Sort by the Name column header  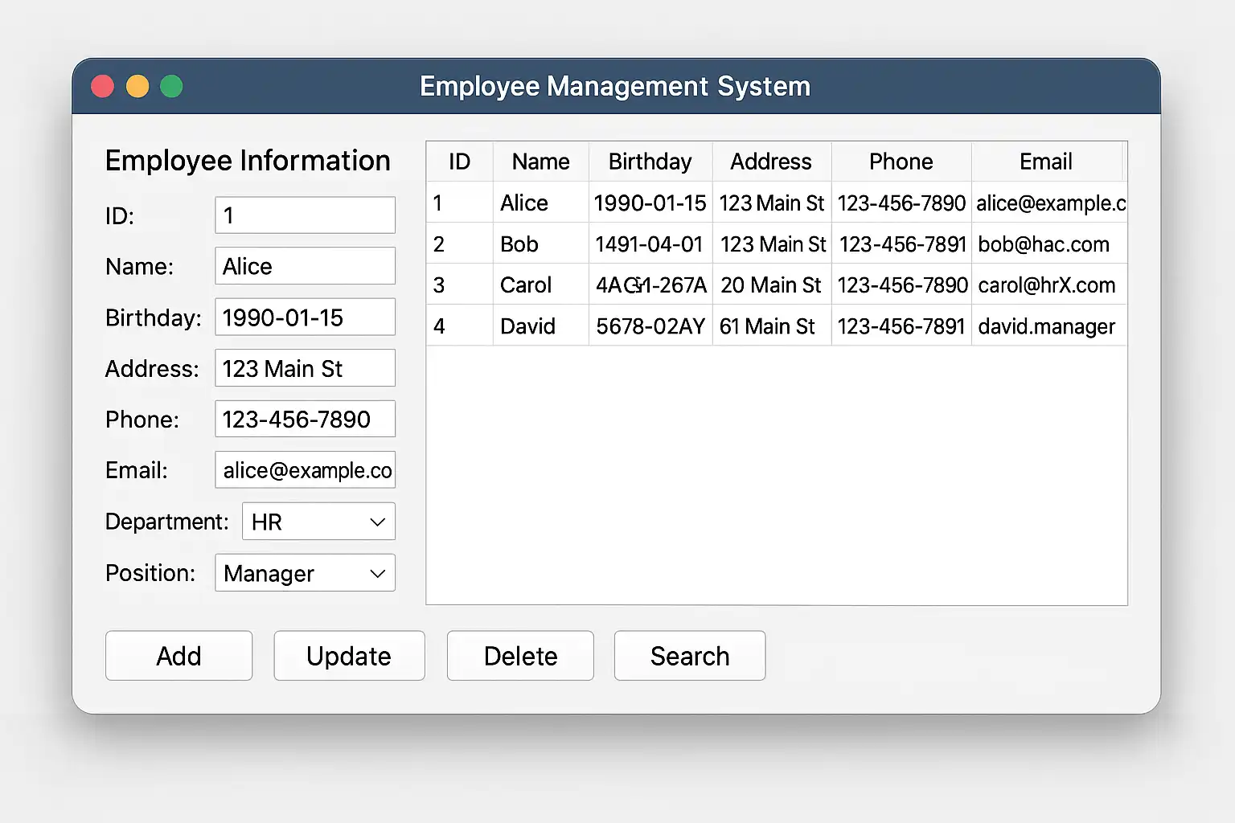pos(540,162)
